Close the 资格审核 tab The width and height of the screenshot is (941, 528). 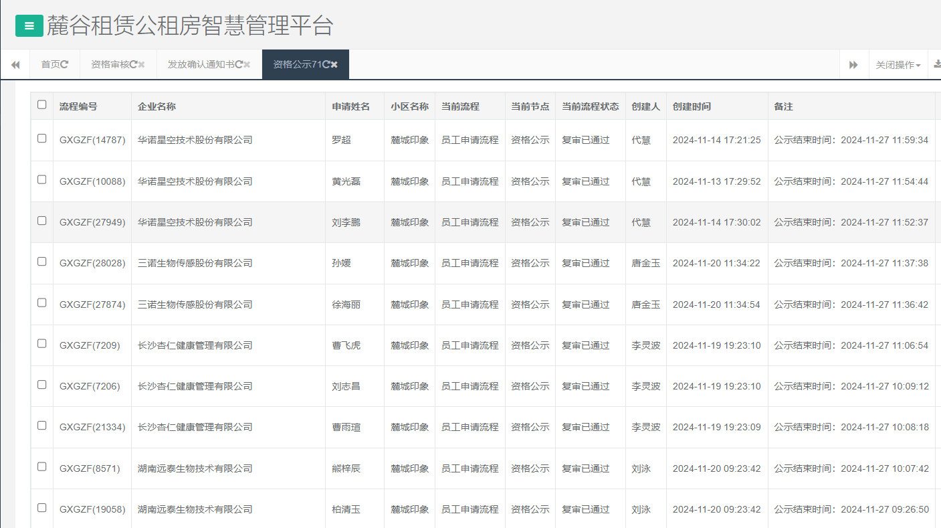pos(141,64)
